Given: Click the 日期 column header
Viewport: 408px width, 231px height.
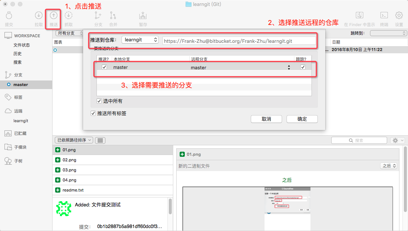Looking at the screenshot, I should (336, 42).
